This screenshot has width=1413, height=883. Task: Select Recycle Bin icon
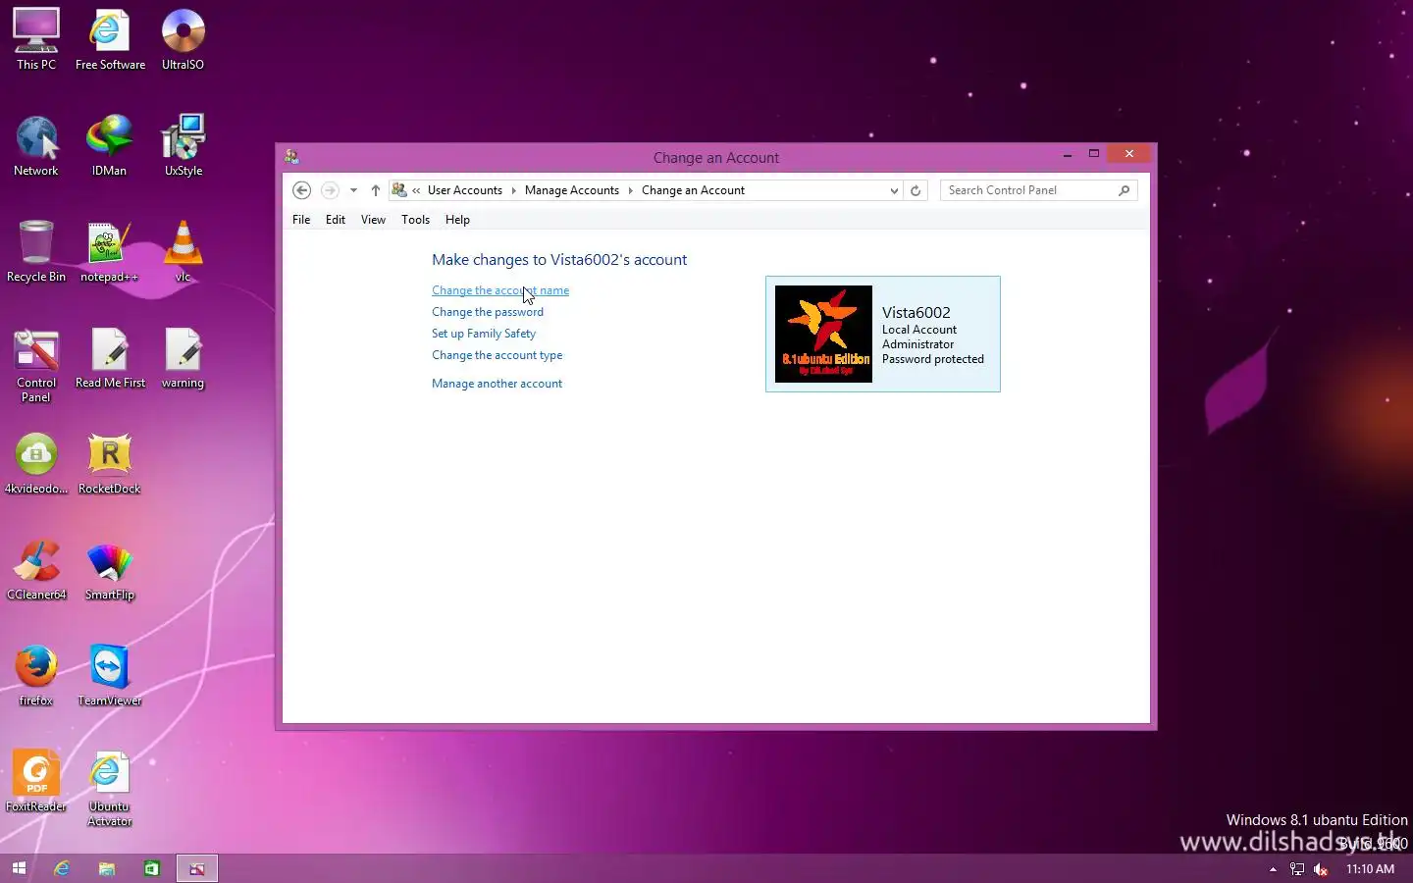(36, 252)
